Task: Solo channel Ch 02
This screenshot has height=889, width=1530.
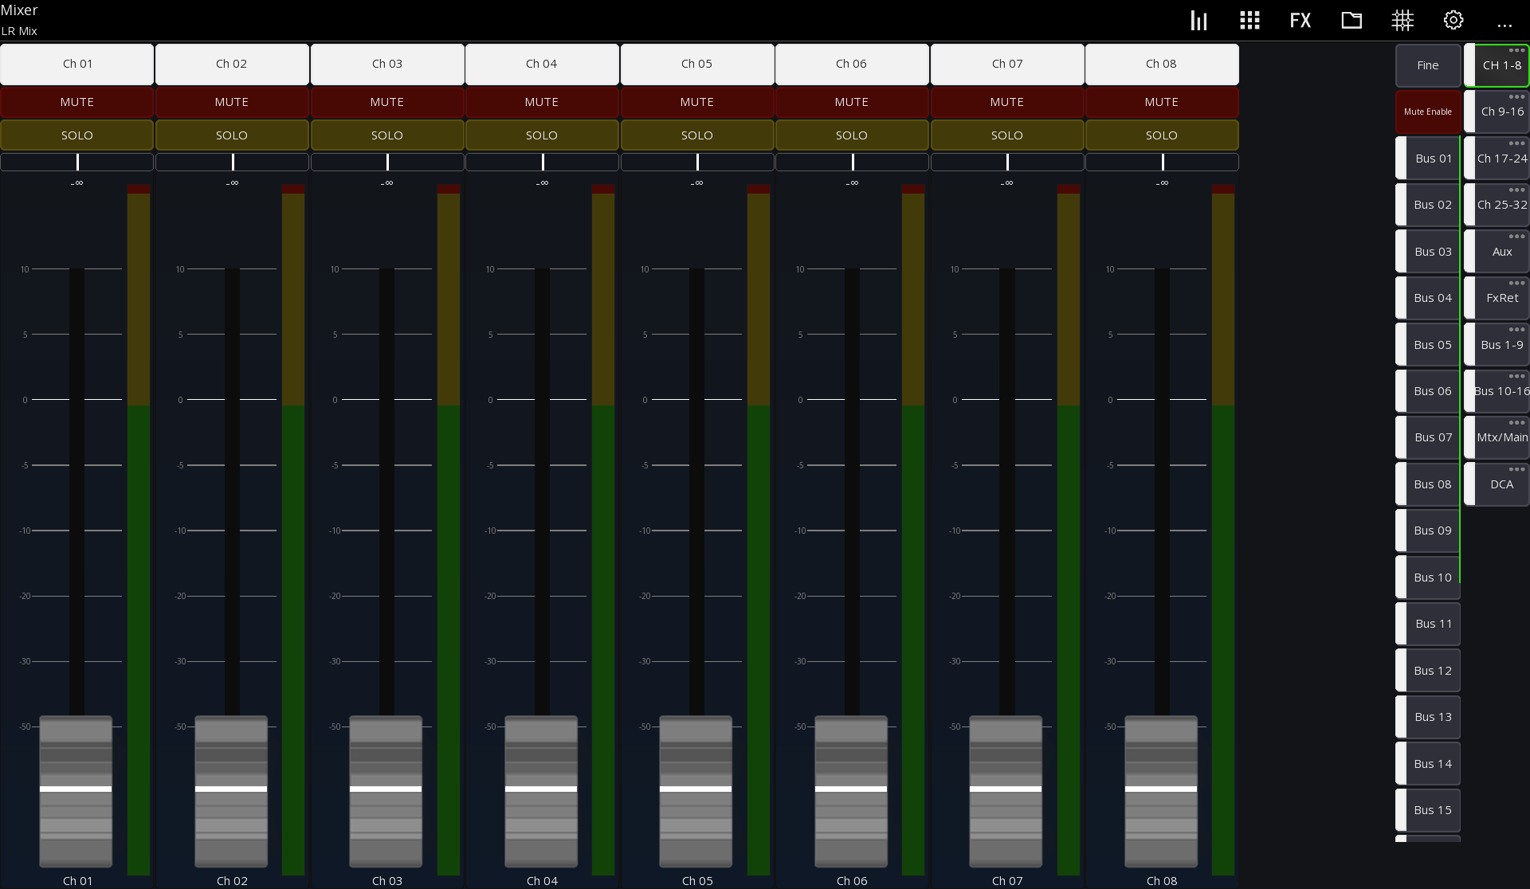Action: (x=232, y=135)
